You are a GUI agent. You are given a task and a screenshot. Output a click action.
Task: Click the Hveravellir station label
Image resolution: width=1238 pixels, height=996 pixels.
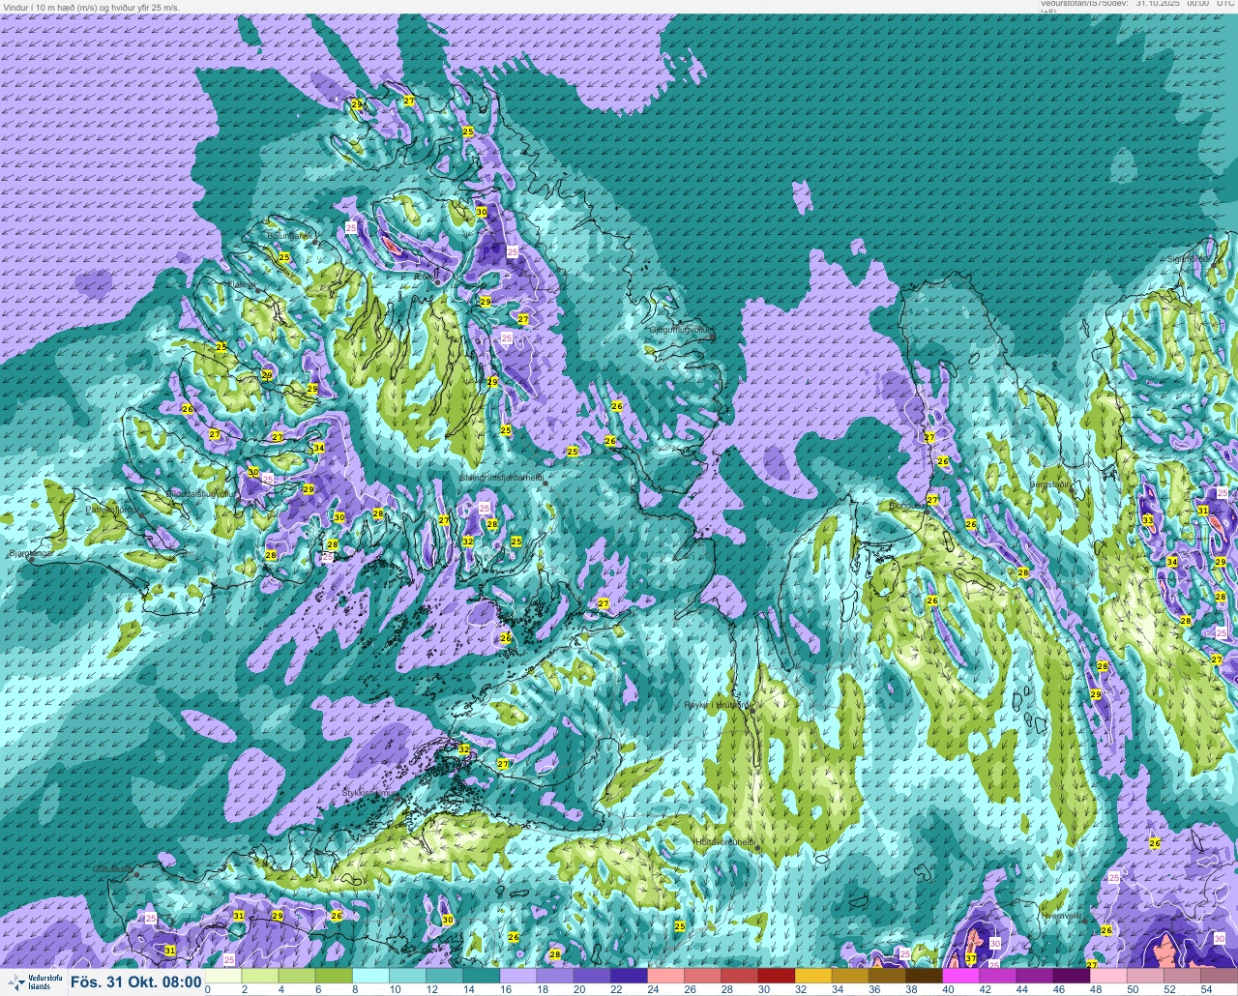1062,914
